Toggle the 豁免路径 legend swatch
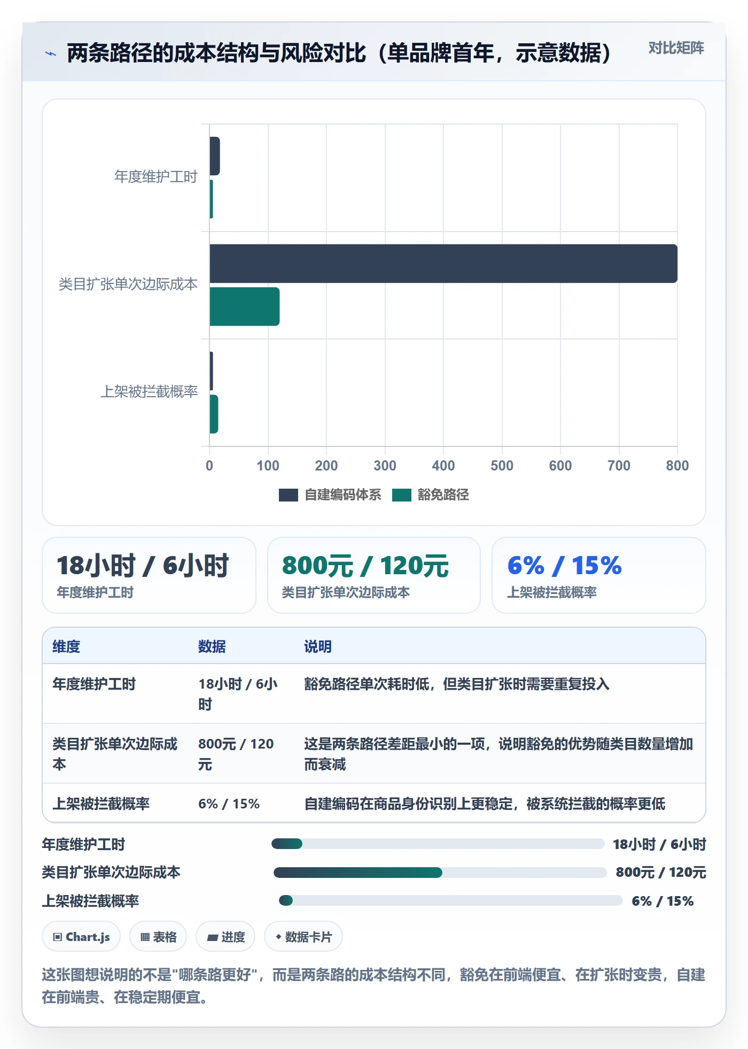This screenshot has width=748, height=1049. [x=401, y=495]
